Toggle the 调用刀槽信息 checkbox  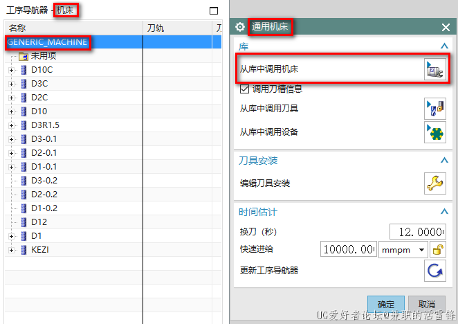[x=244, y=89]
